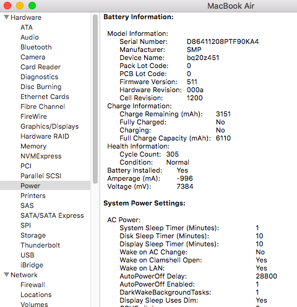Open the PCI entry

coord(26,166)
